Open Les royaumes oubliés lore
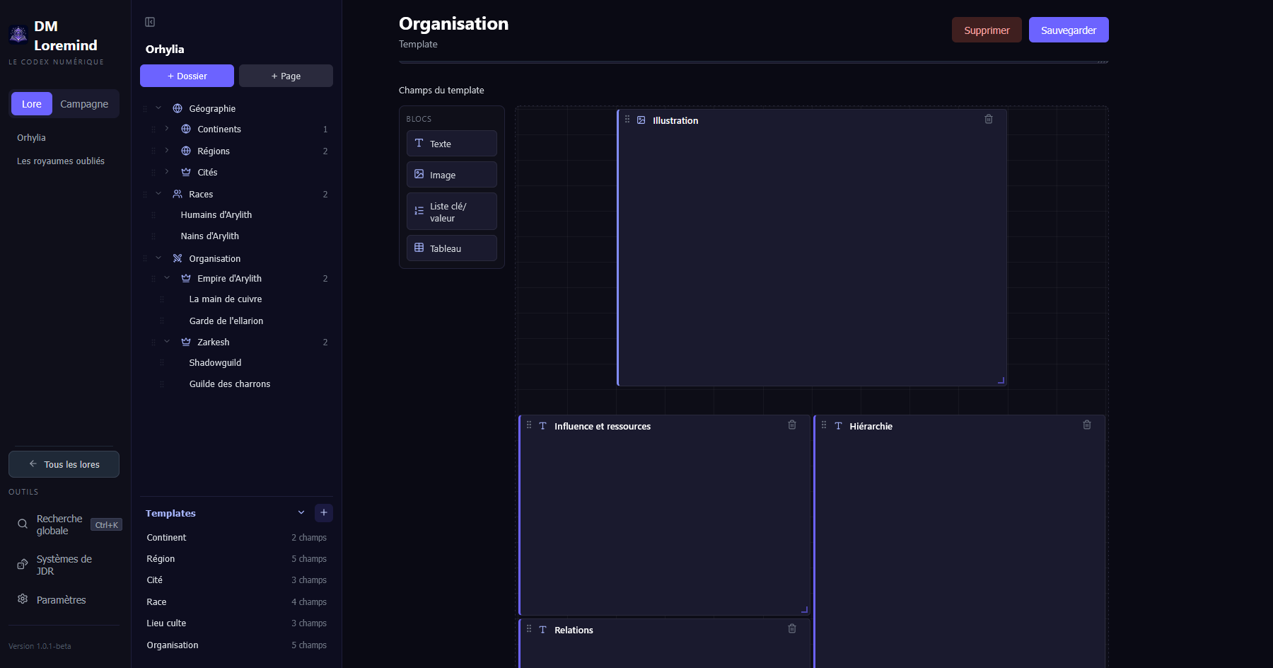This screenshot has height=668, width=1273. (x=61, y=161)
